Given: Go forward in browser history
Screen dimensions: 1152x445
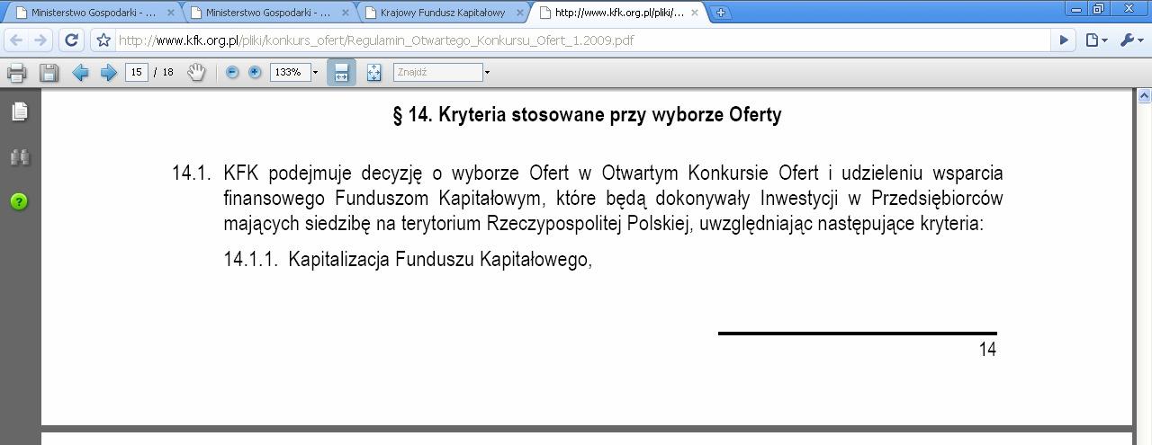Looking at the screenshot, I should (x=40, y=40).
